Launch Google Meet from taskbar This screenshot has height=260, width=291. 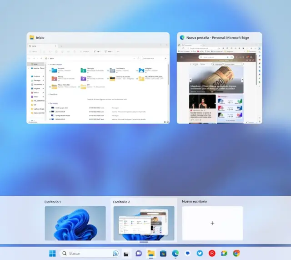coord(224,253)
